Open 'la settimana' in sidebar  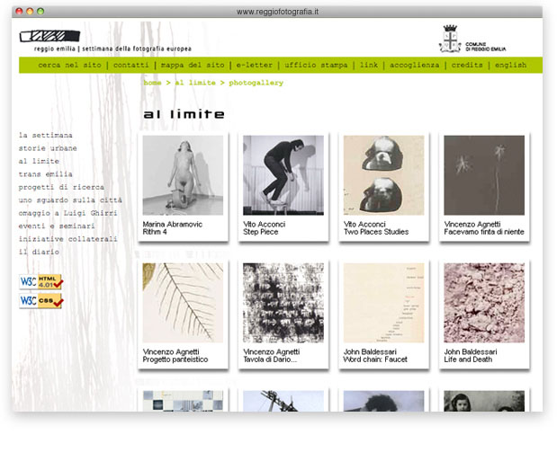coord(46,135)
